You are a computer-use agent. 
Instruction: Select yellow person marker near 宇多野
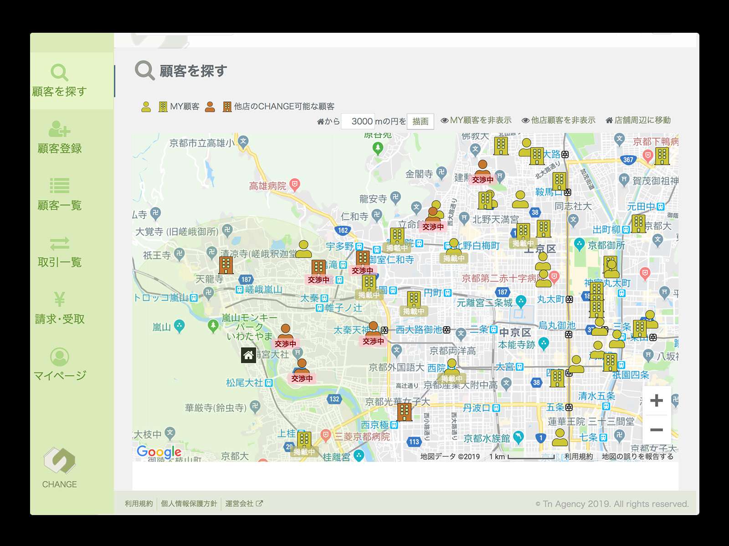click(x=303, y=249)
